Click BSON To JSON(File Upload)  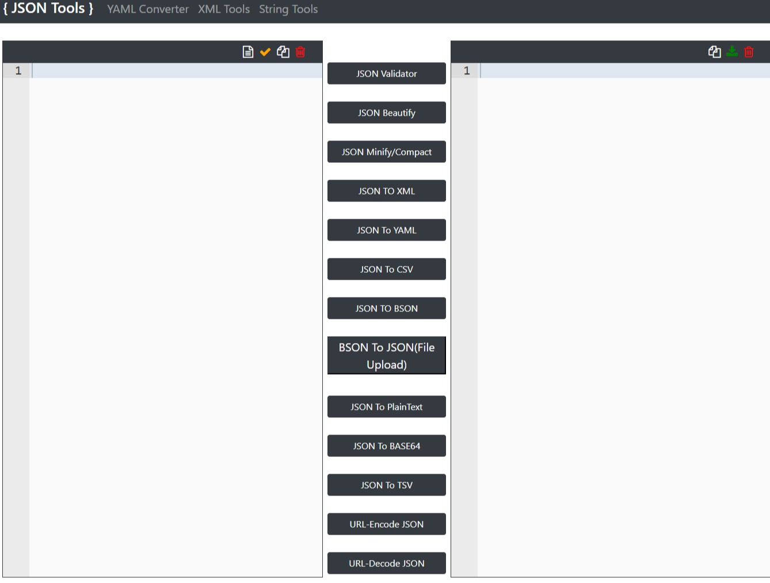386,355
